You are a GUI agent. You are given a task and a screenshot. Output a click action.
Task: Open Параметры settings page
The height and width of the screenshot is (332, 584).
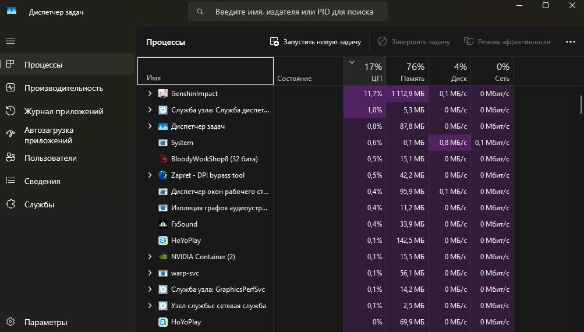click(67, 322)
